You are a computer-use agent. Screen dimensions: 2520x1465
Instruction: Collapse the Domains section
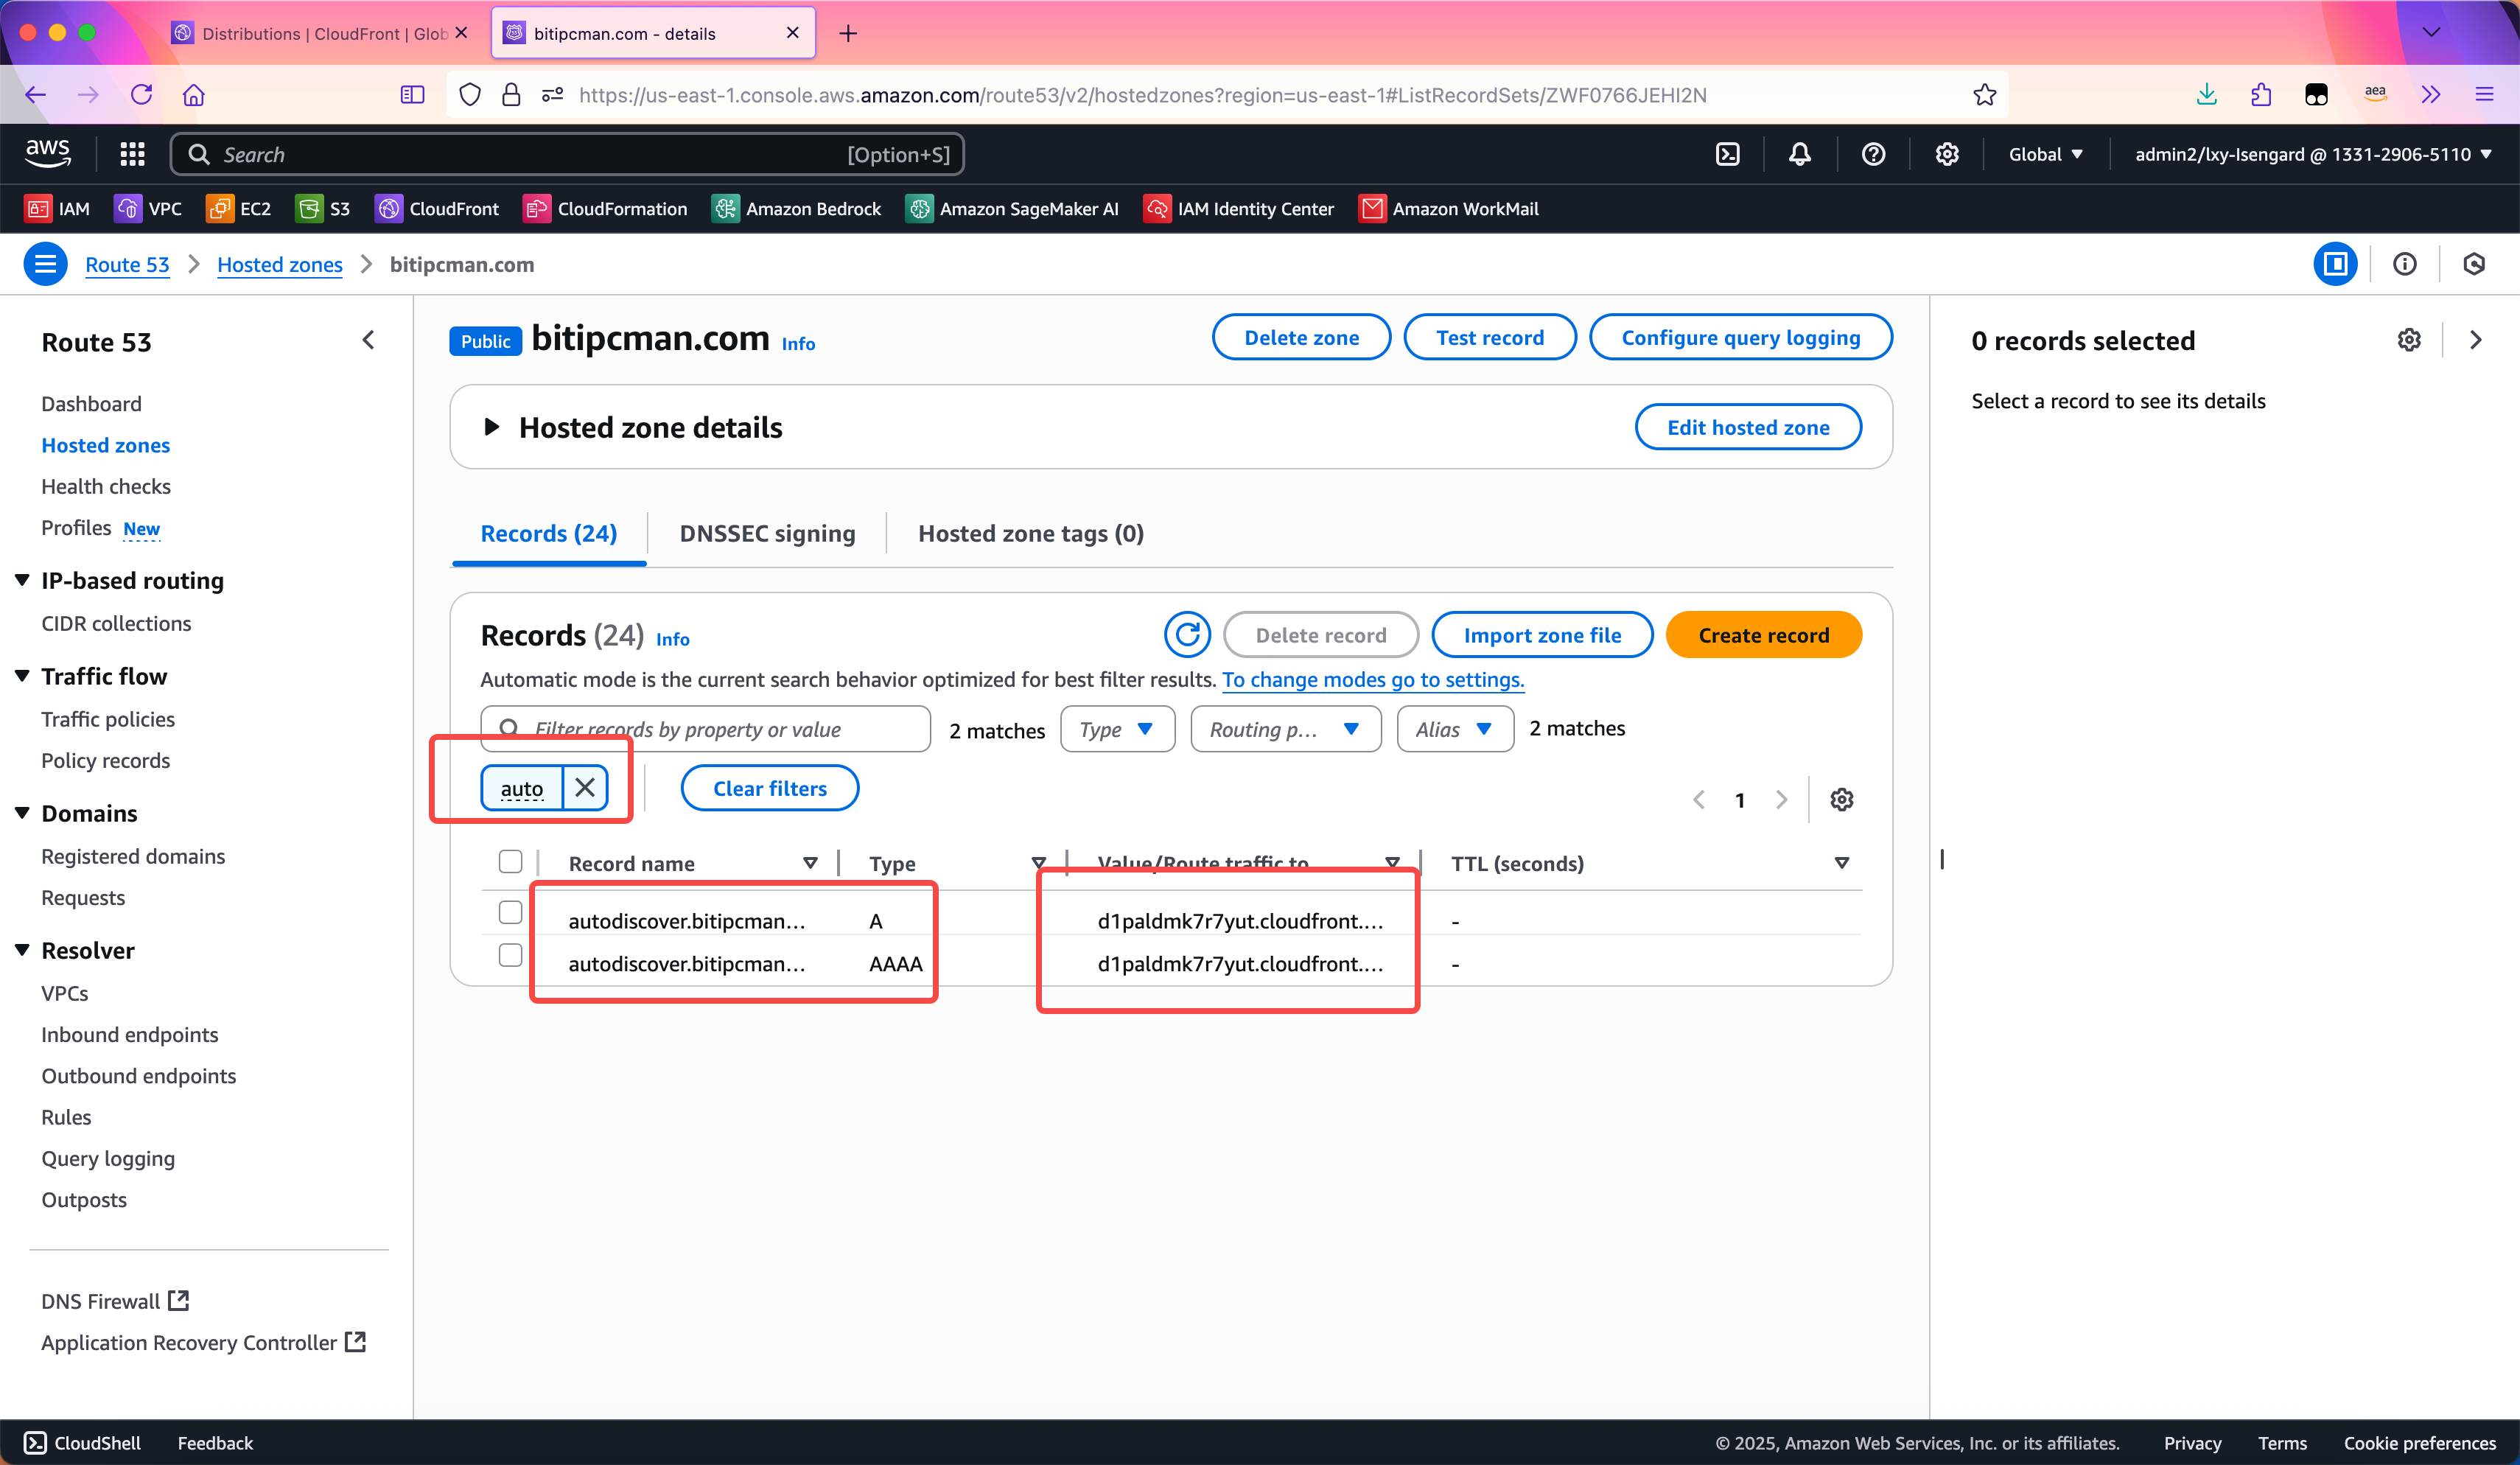[x=22, y=813]
